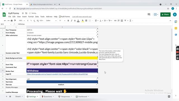Insert a link

[115, 20]
